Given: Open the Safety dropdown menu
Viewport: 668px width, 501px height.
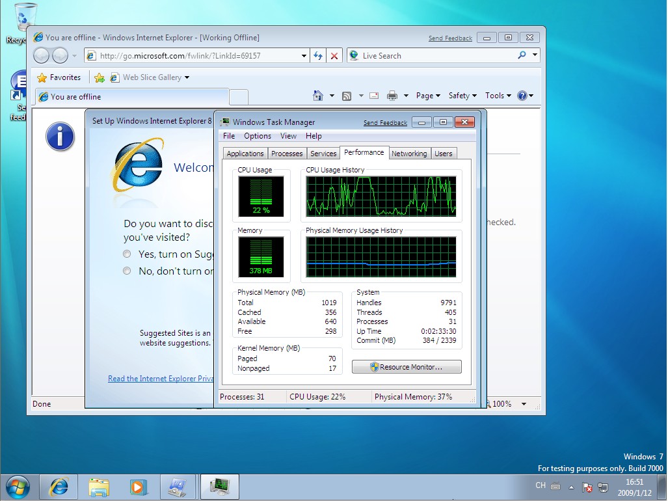Looking at the screenshot, I should (461, 95).
